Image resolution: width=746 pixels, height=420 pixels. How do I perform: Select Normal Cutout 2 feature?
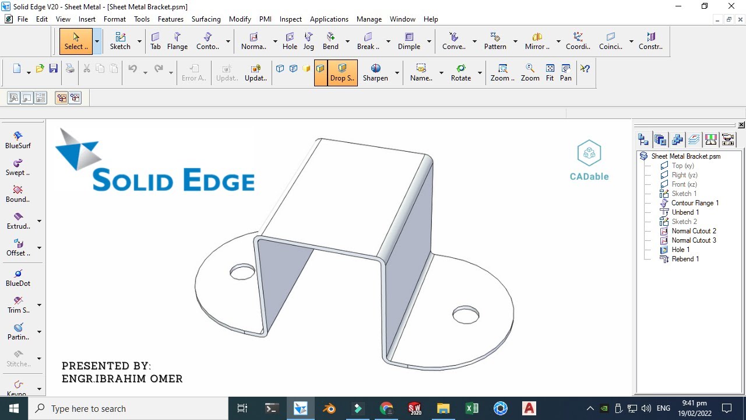click(694, 231)
